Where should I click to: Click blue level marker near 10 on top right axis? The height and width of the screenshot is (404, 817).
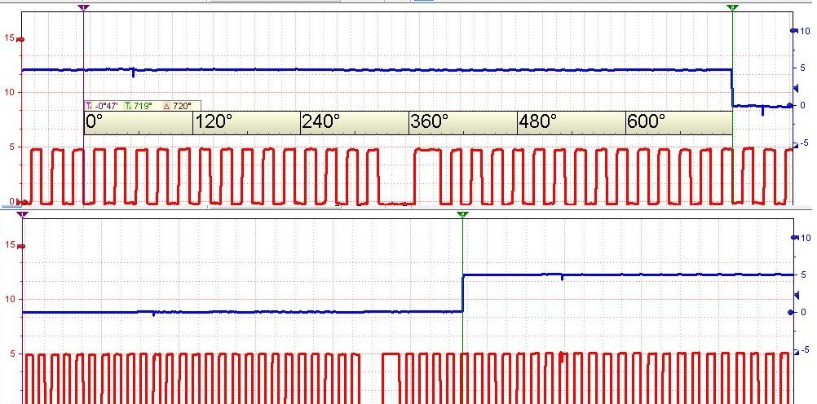pos(793,31)
